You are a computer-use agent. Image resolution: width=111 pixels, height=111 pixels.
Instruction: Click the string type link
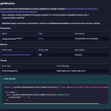tap(41, 39)
